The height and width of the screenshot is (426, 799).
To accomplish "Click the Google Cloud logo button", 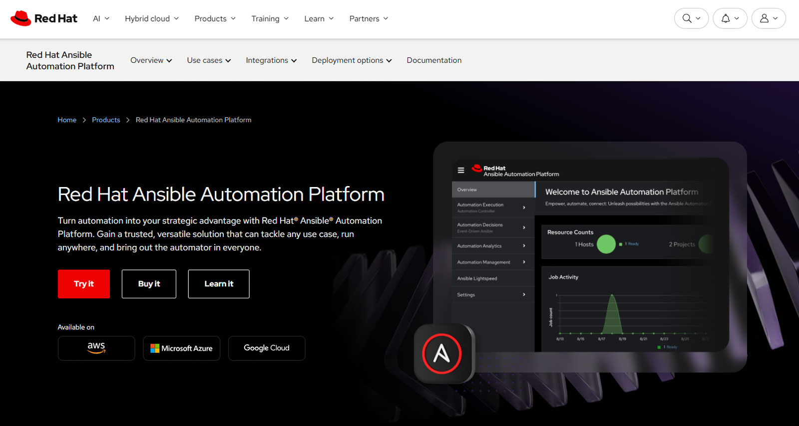I will point(267,348).
